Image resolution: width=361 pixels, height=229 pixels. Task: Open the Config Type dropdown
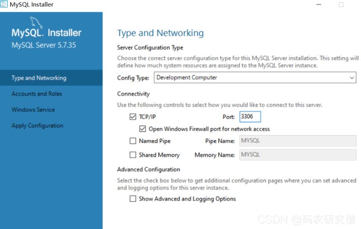click(255, 77)
